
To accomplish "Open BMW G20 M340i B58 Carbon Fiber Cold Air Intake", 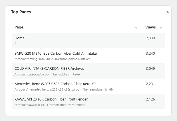I will pyautogui.click(x=56, y=53).
